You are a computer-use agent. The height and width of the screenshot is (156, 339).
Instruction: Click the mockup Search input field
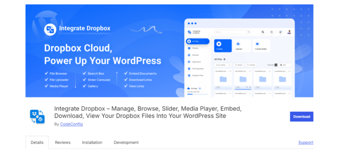[230, 32]
